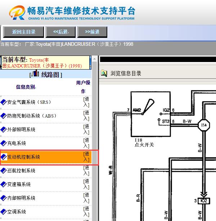Click the left panel scrollbar up arrow
Screen dimensions: 216x221
[x=95, y=59]
